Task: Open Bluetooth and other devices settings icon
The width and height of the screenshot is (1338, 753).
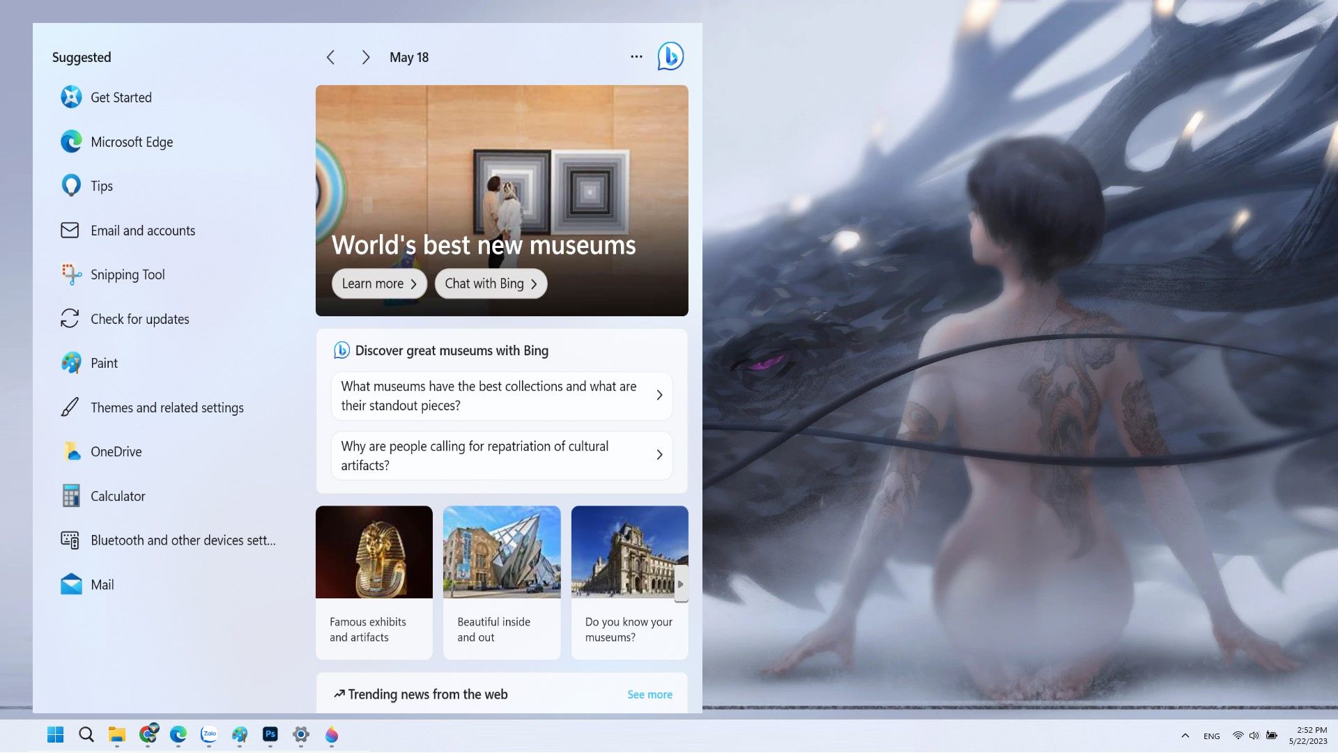Action: coord(70,541)
